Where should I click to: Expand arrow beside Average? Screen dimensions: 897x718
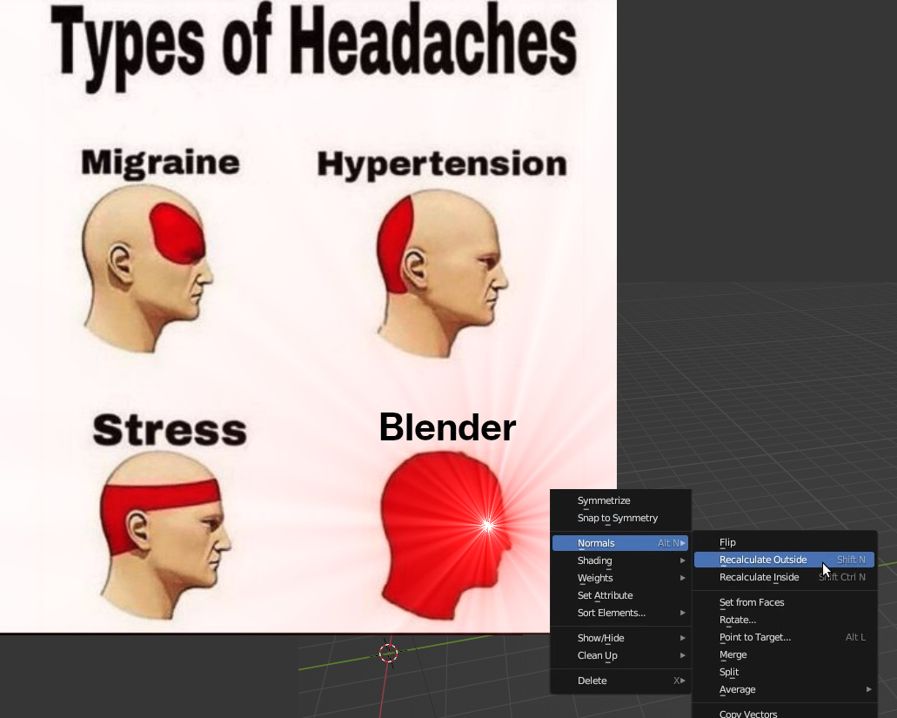[x=868, y=689]
